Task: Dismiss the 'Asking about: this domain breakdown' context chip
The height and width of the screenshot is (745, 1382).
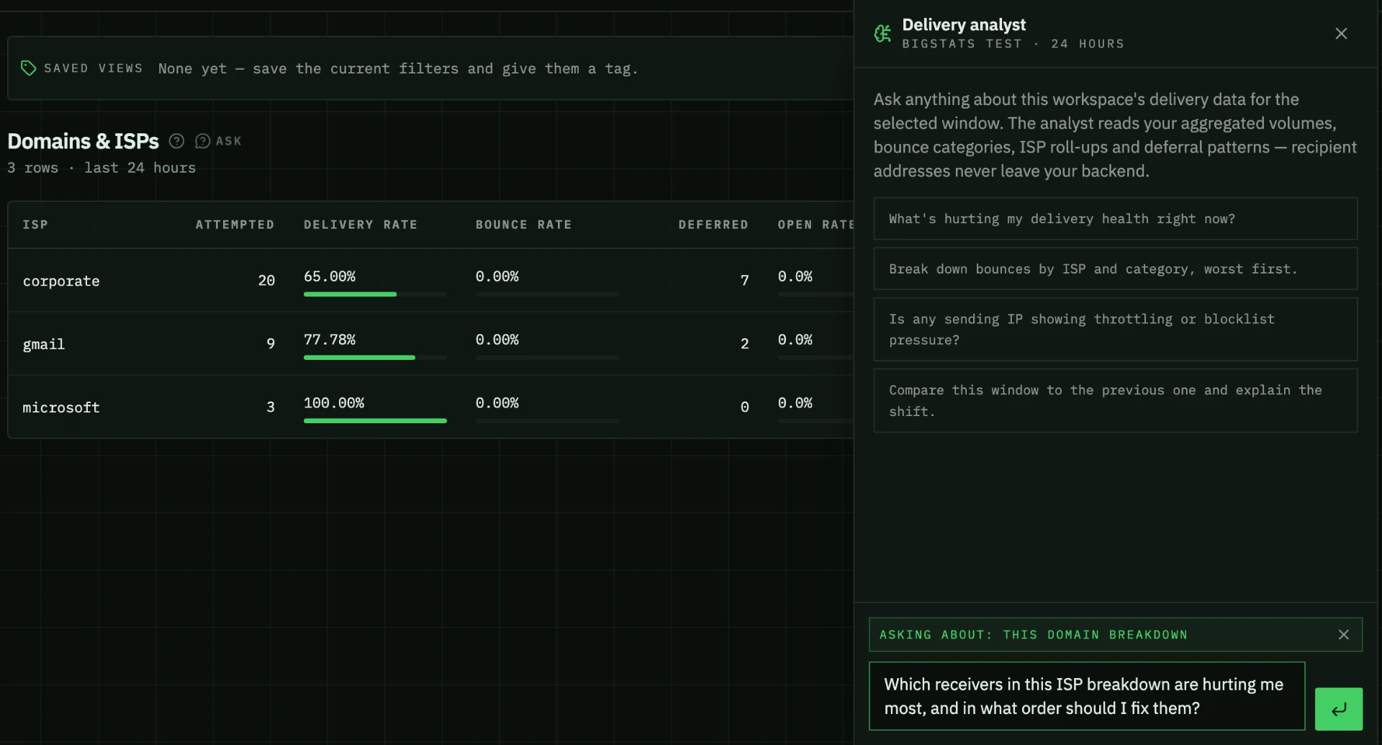Action: (1343, 635)
